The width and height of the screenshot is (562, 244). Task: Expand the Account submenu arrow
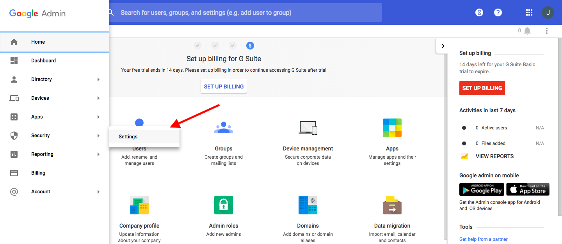pos(98,192)
